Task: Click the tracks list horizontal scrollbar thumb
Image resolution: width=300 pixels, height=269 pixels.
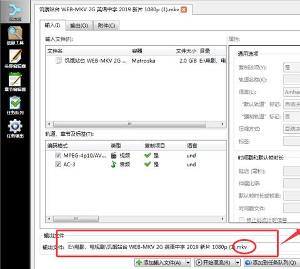Action: tap(76, 219)
